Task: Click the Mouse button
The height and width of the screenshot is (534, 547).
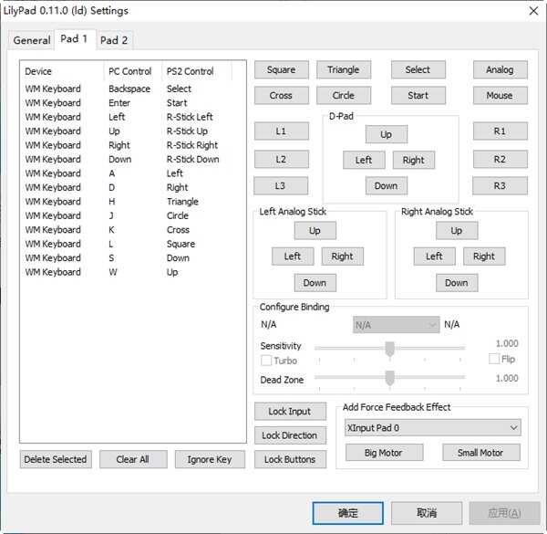Action: [x=500, y=95]
